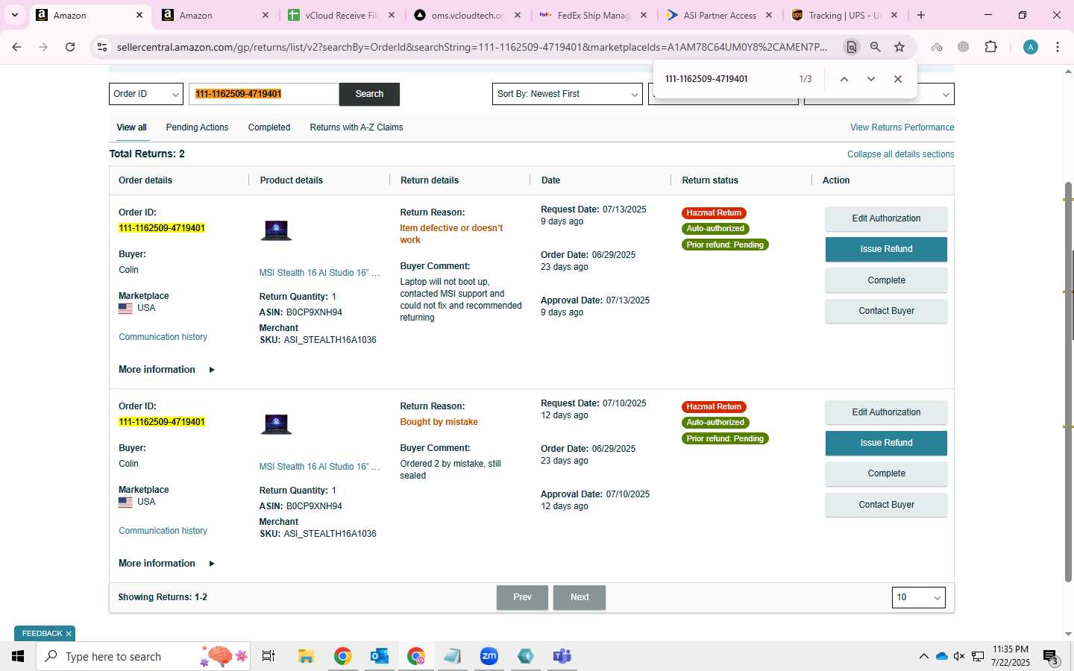Click the Next pagination button

coord(580,597)
